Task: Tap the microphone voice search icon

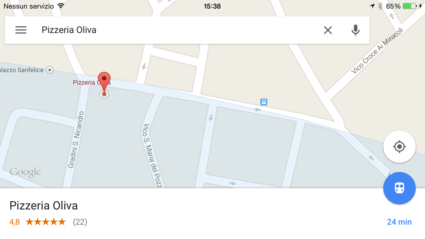Action: pyautogui.click(x=355, y=30)
